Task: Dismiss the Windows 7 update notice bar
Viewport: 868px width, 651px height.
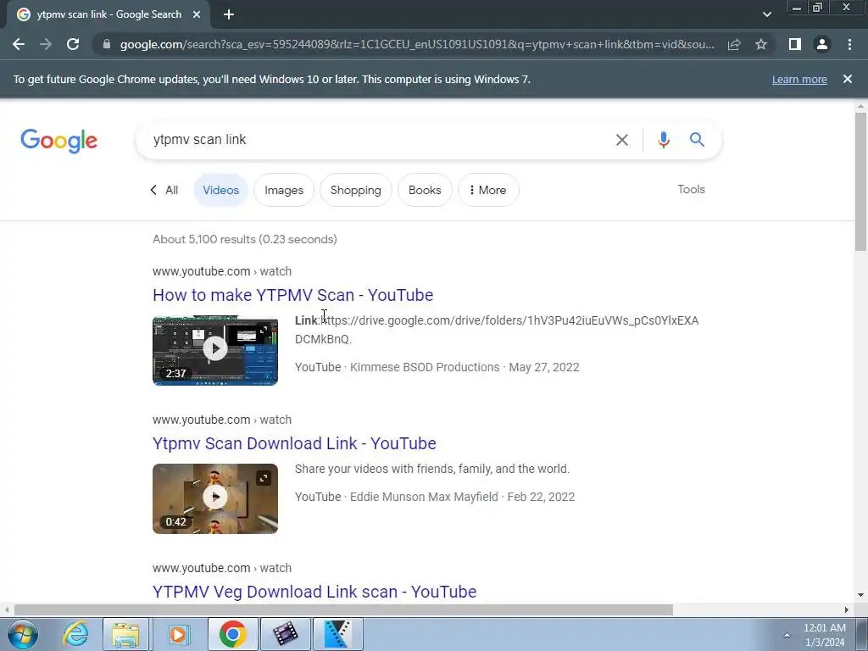Action: pyautogui.click(x=848, y=79)
